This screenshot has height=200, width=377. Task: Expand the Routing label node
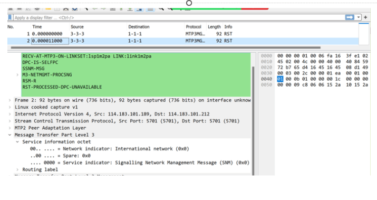tap(17, 170)
